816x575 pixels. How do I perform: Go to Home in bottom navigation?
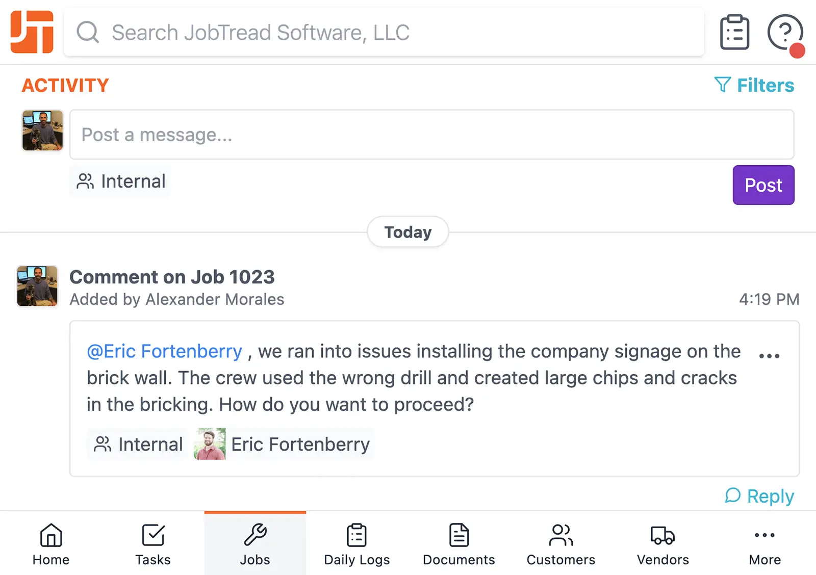(51, 544)
